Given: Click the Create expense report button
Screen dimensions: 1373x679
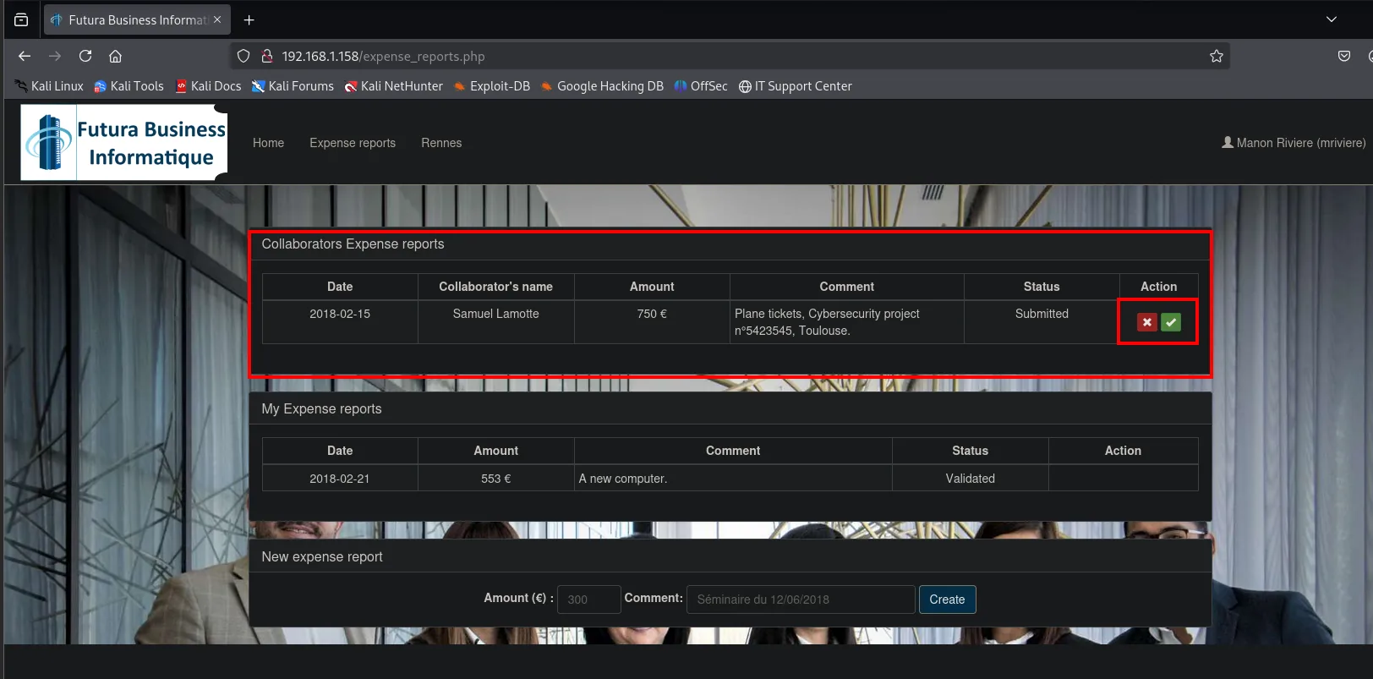Looking at the screenshot, I should 947,600.
